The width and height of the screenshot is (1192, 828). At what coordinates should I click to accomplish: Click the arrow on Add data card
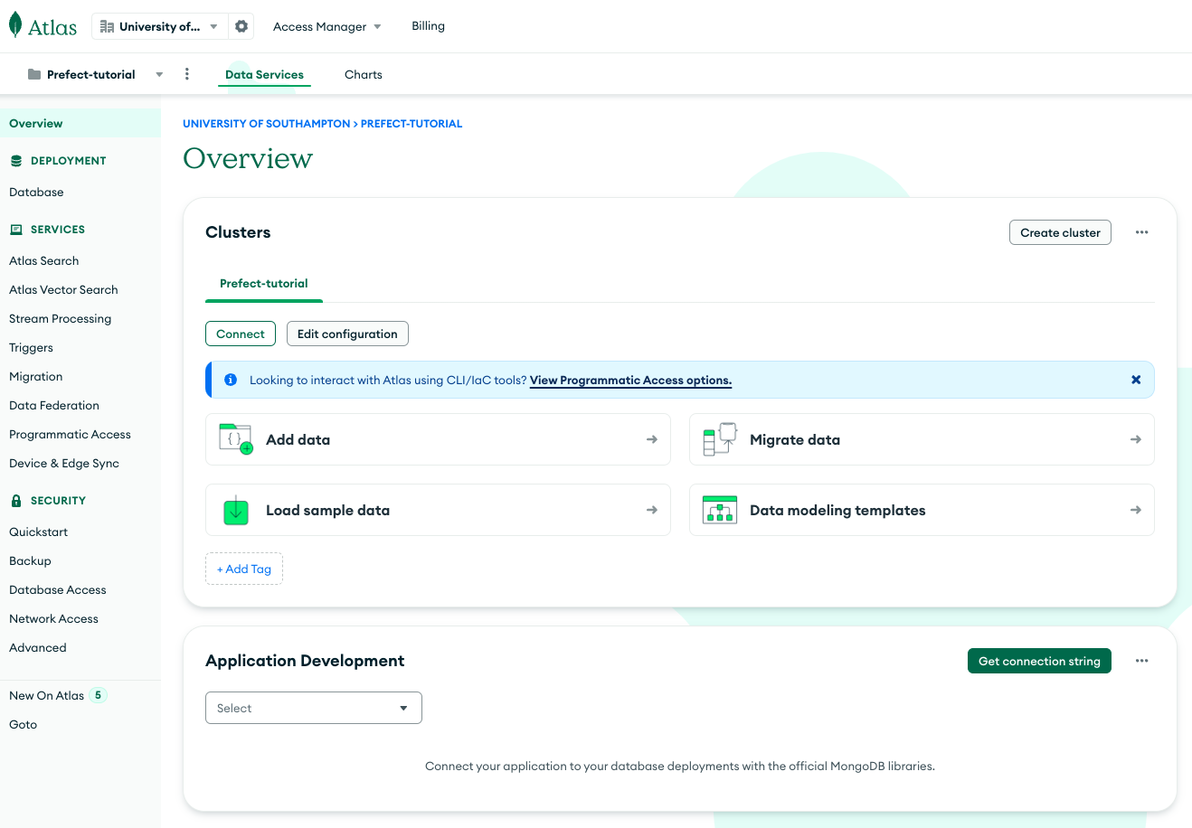[x=652, y=439]
